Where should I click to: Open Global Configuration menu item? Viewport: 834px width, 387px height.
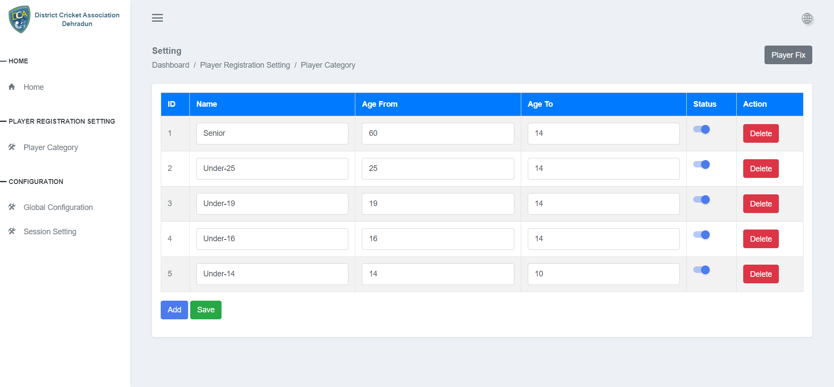click(x=58, y=207)
